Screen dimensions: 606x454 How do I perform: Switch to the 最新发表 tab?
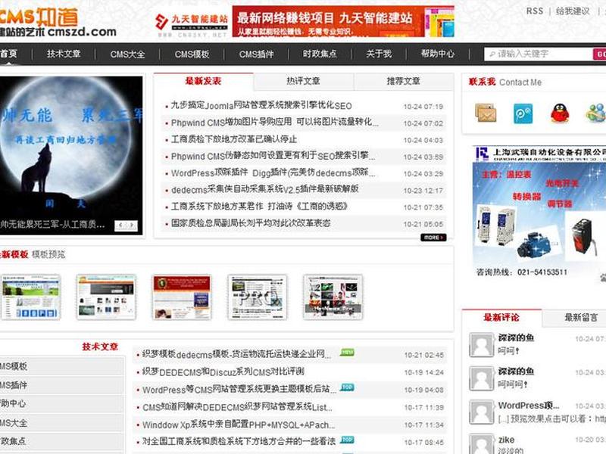pos(203,81)
